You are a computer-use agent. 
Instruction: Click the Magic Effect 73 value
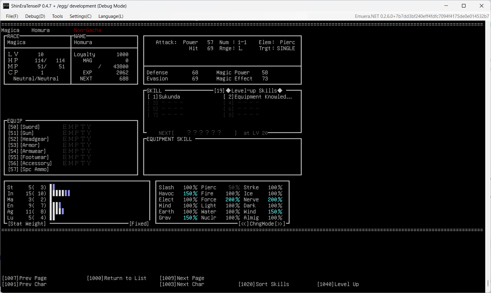[265, 79]
